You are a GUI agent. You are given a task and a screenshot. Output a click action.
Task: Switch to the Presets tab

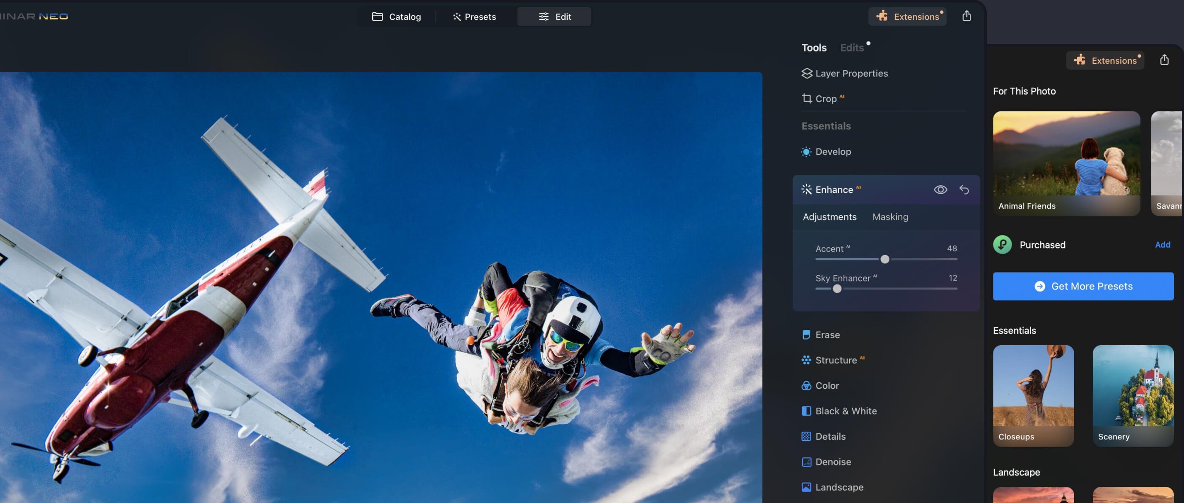point(474,16)
